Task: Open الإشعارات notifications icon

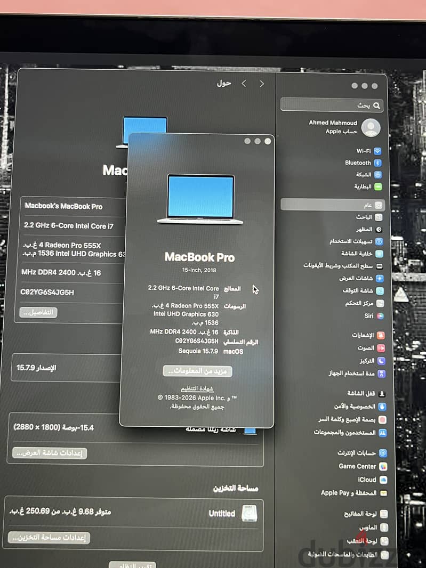Action: (380, 335)
